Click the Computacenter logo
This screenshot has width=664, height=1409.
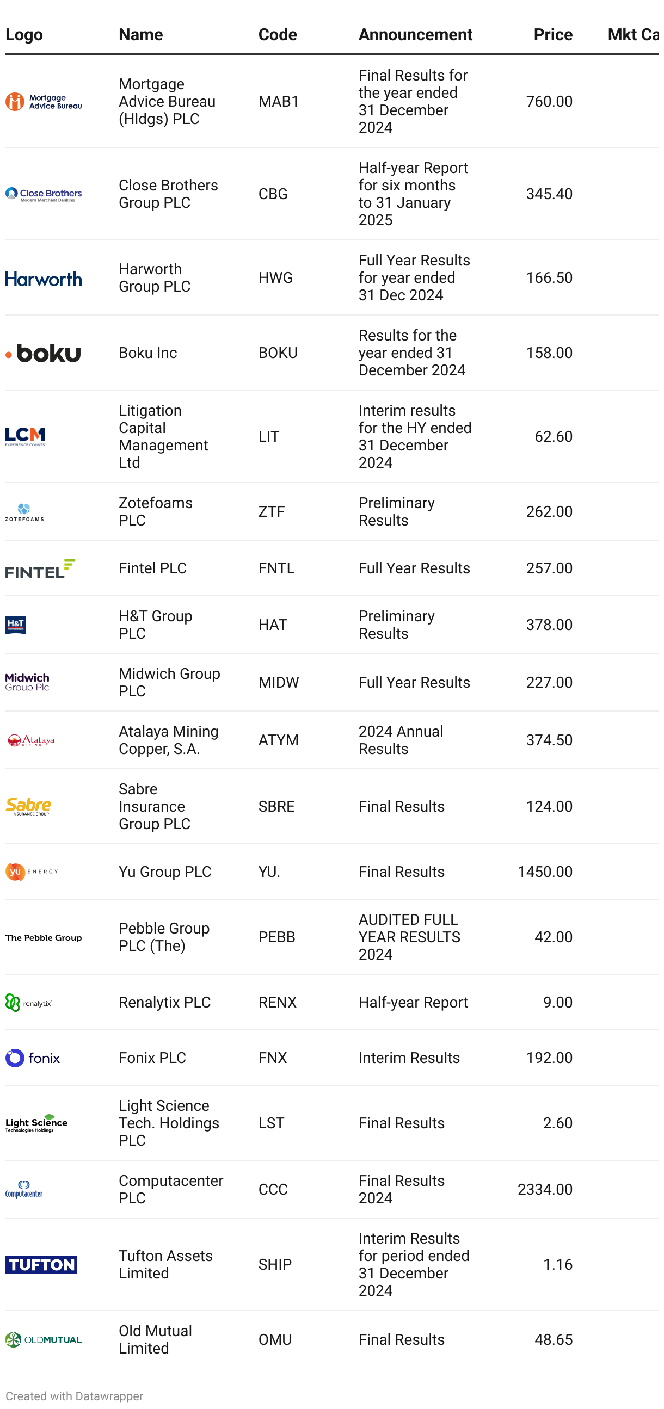(24, 1189)
